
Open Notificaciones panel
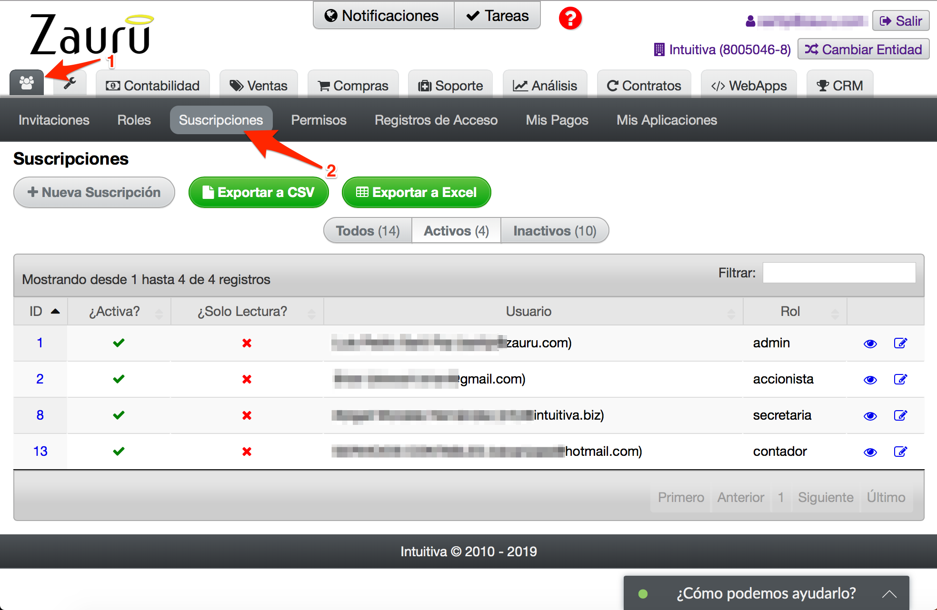pos(384,16)
